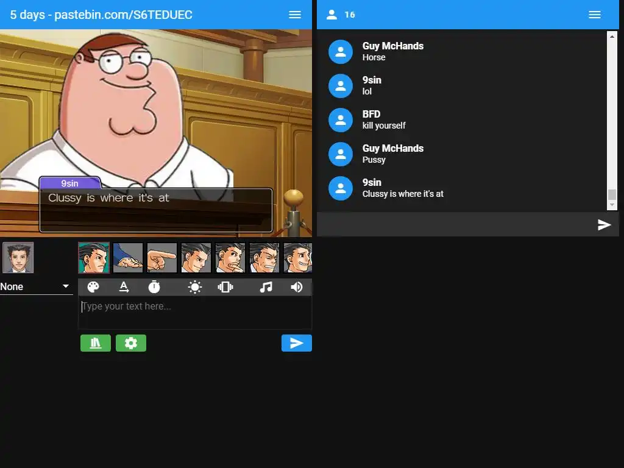The height and width of the screenshot is (468, 624).
Task: Click the text formatting A icon
Action: [124, 287]
